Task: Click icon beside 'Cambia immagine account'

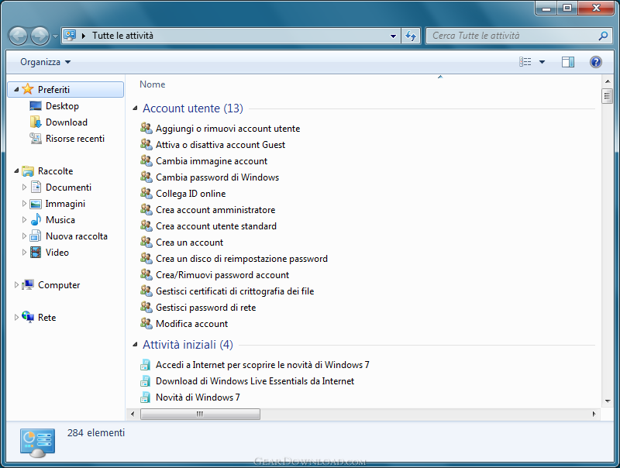Action: [x=146, y=161]
